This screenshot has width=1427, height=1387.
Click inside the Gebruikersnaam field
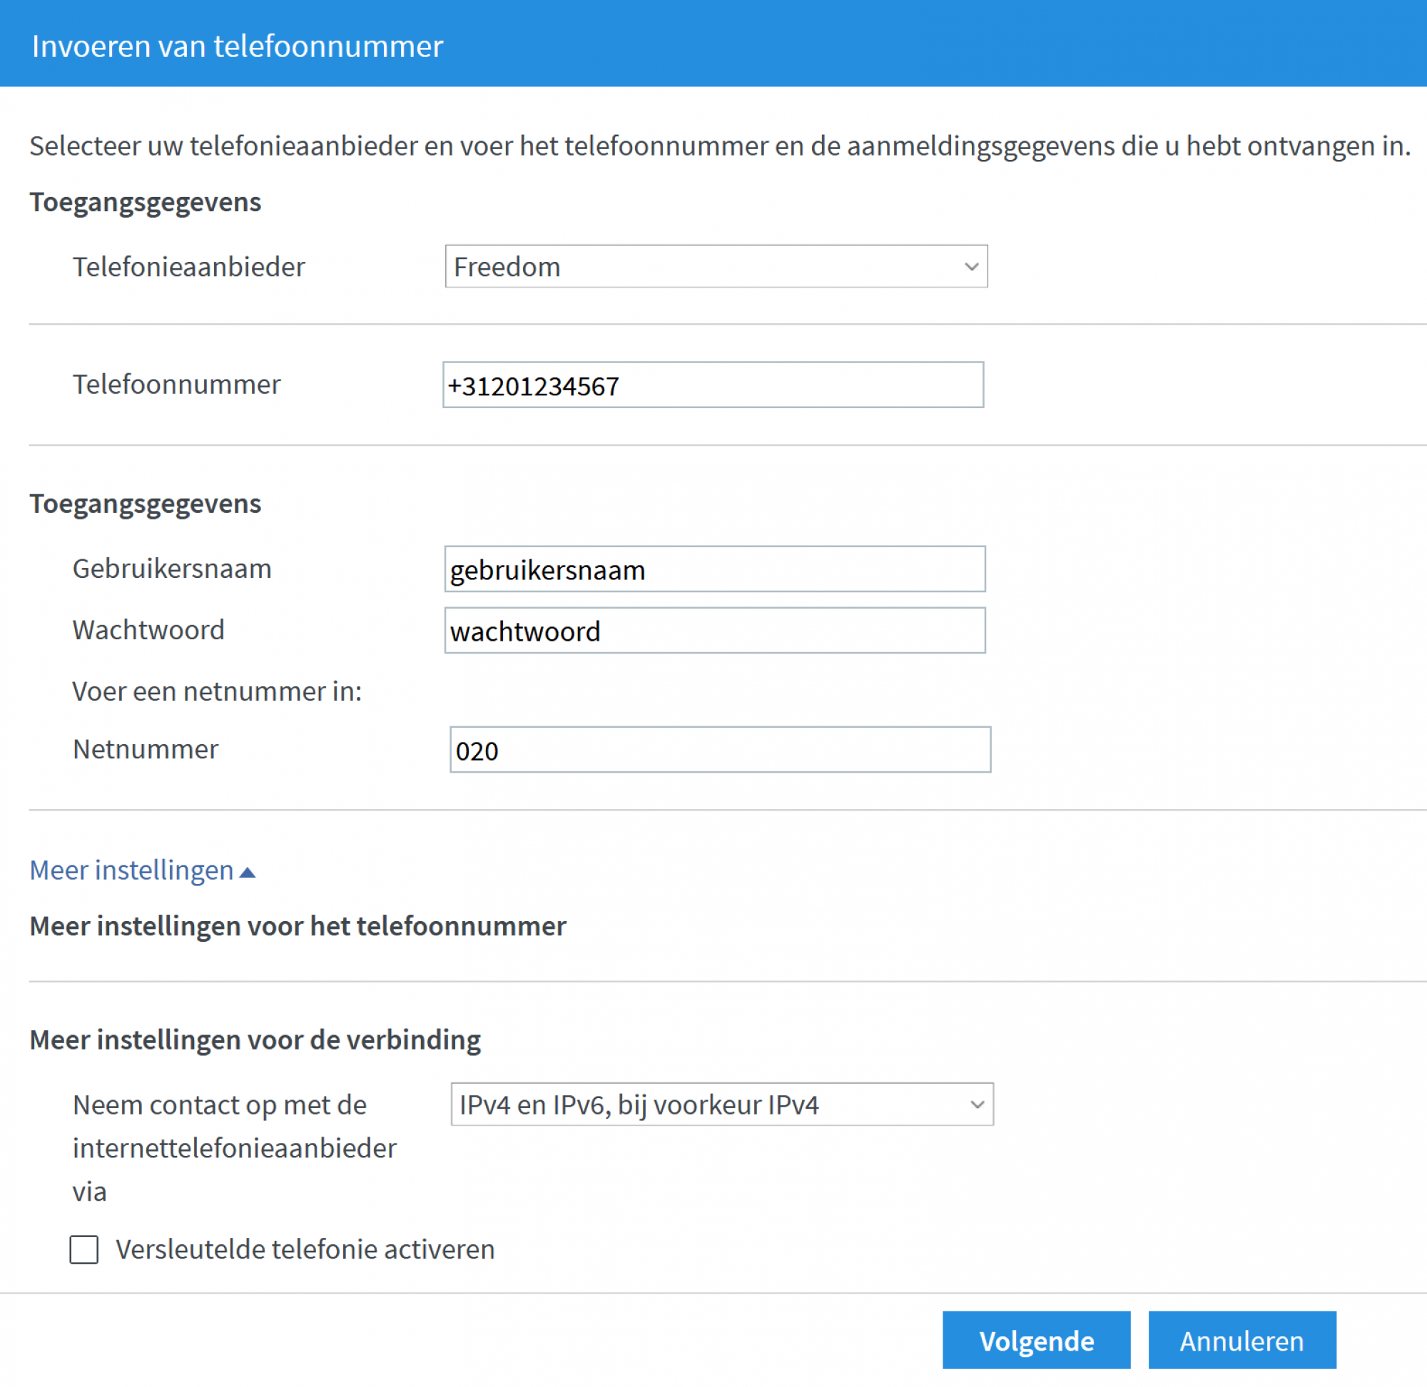coord(716,569)
